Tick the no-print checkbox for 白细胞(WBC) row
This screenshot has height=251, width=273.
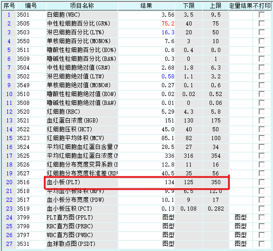[261, 15]
